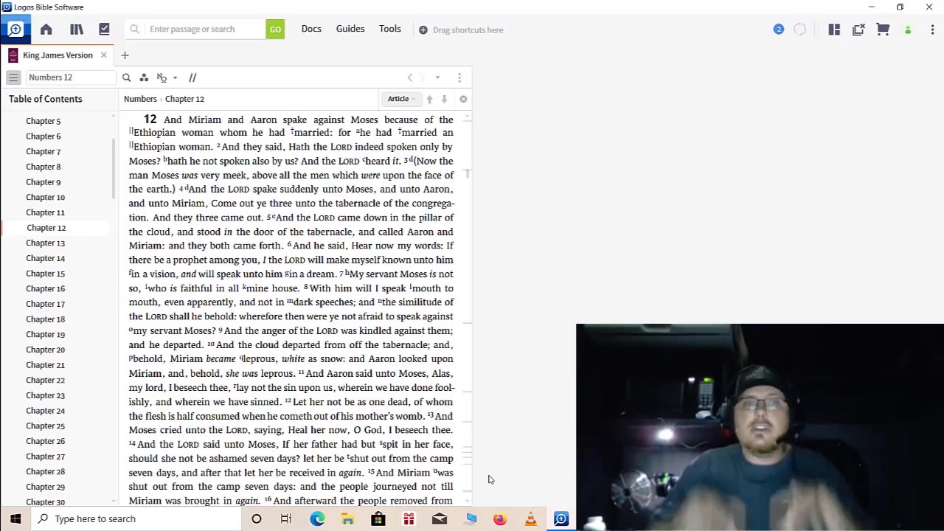Select Chapter 24 in contents
The height and width of the screenshot is (531, 944).
point(46,411)
